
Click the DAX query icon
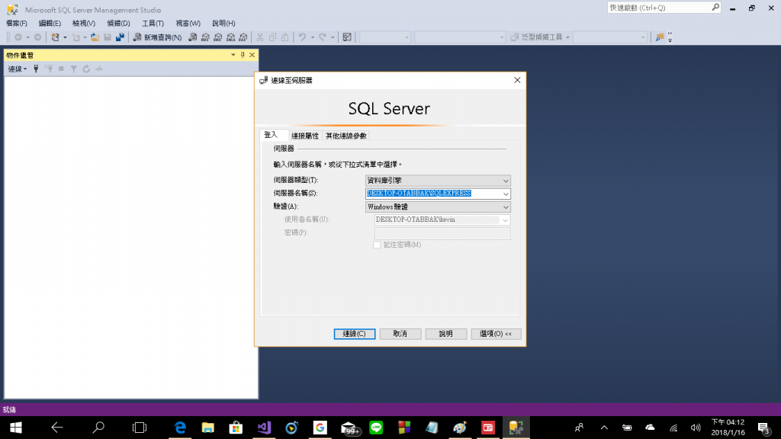pos(243,37)
